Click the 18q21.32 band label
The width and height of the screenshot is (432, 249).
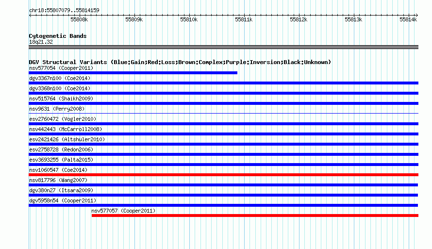[41, 42]
